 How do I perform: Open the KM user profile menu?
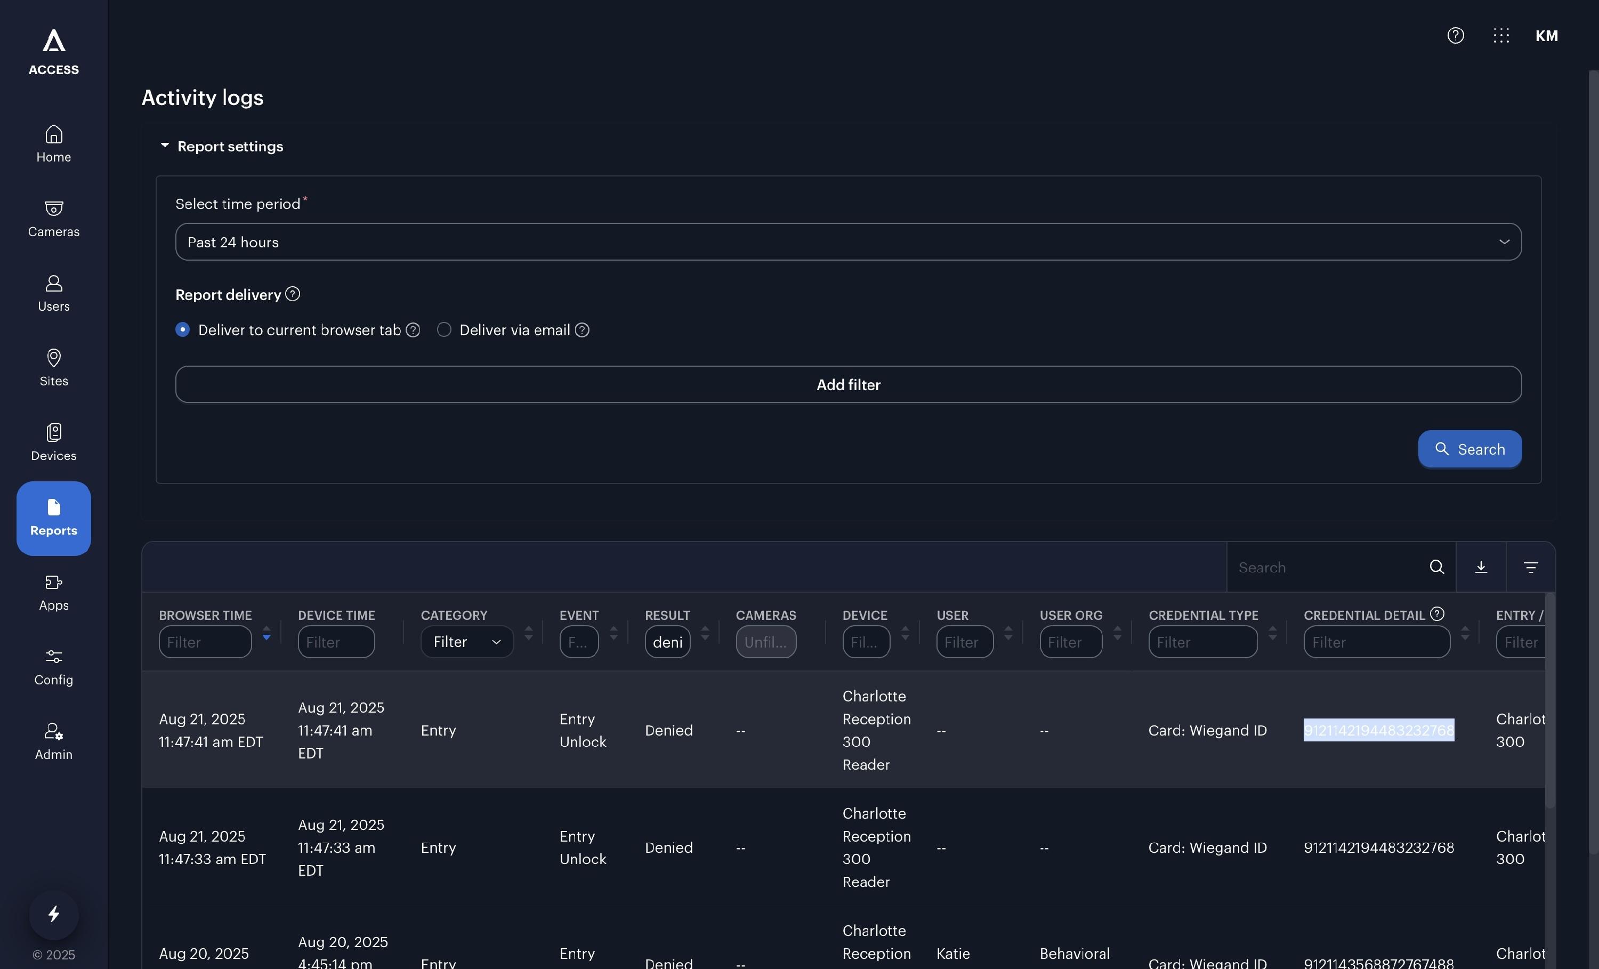pyautogui.click(x=1546, y=36)
